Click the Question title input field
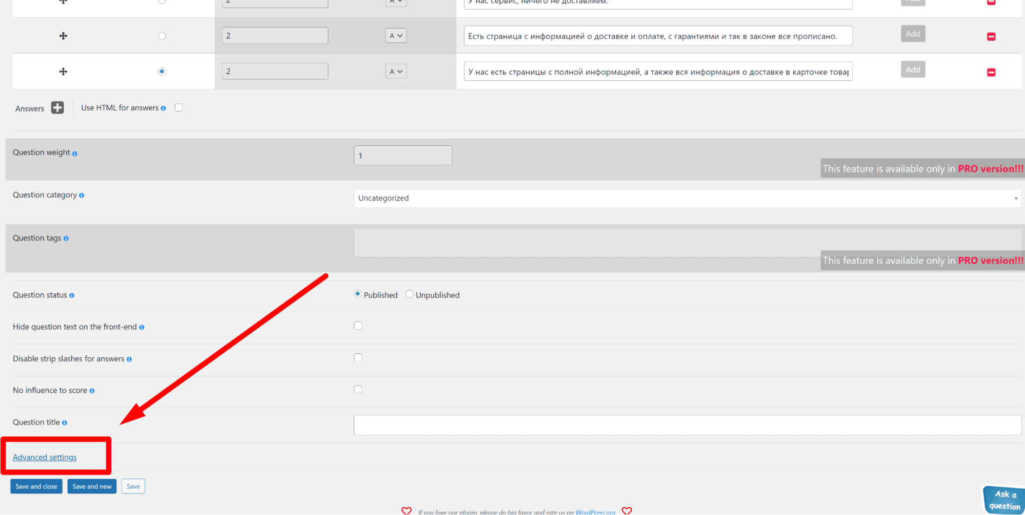Image resolution: width=1025 pixels, height=515 pixels. [x=687, y=425]
